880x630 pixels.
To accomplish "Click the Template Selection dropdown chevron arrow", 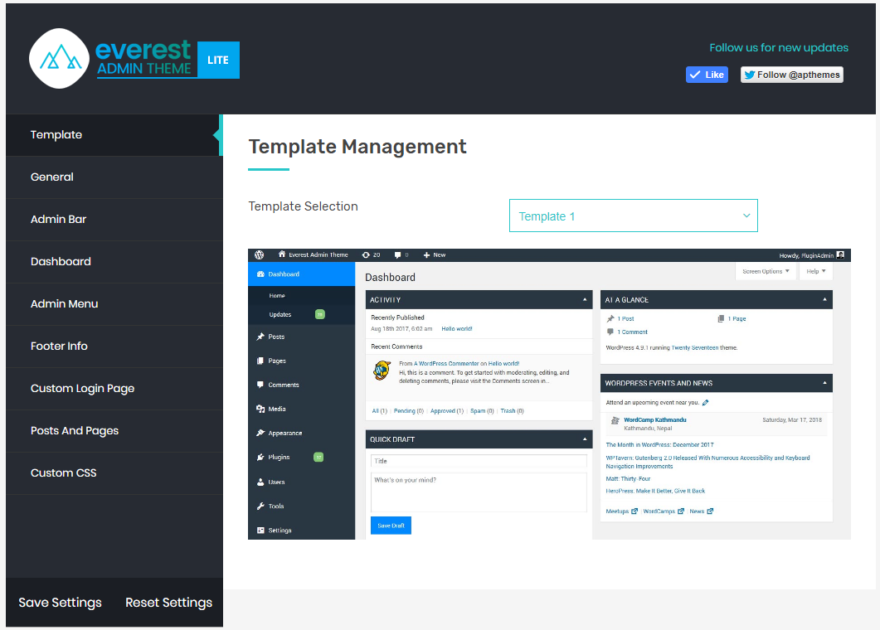I will pos(746,216).
